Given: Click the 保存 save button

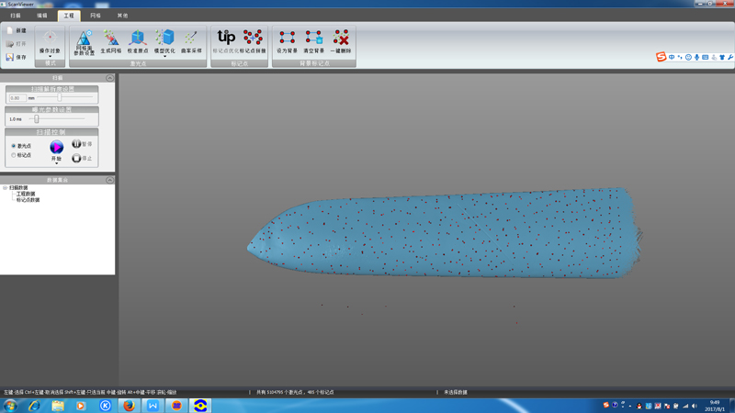Looking at the screenshot, I should (16, 57).
